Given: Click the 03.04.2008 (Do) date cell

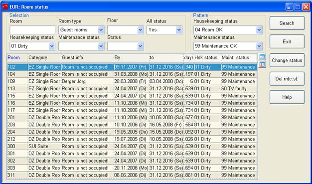Looking at the screenshot, I should pyautogui.click(x=166, y=81).
